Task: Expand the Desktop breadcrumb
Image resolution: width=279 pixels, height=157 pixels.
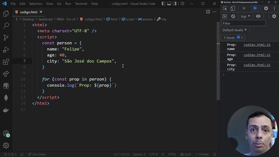Action: [x=28, y=19]
